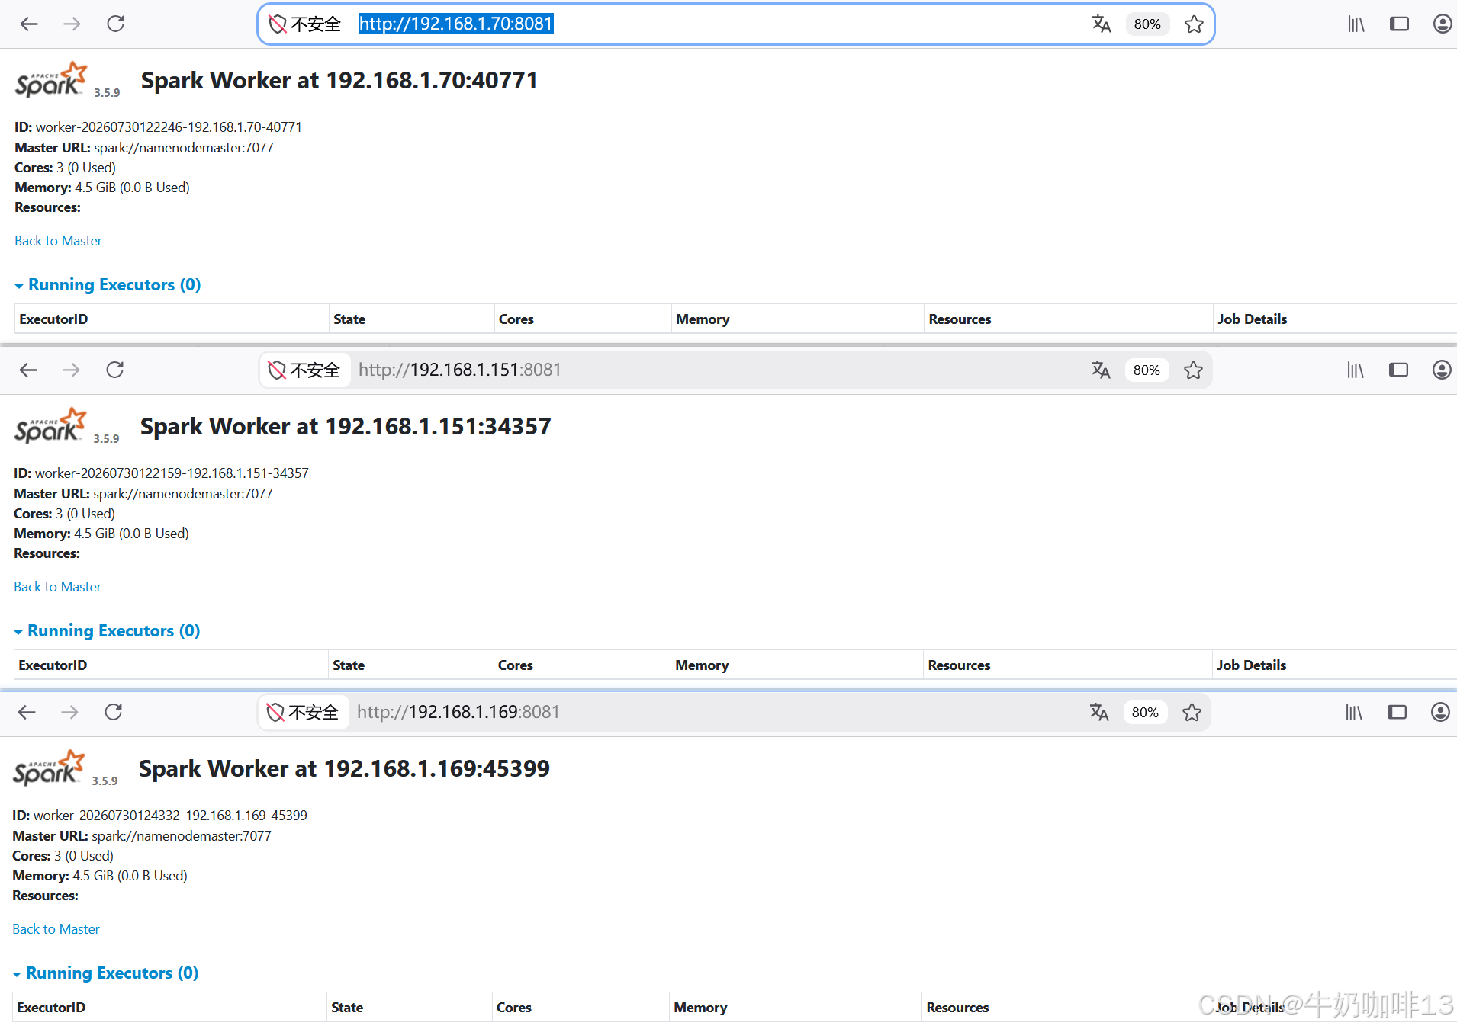Click the worker ID text ending 192.168.1.70-40771

click(x=169, y=127)
